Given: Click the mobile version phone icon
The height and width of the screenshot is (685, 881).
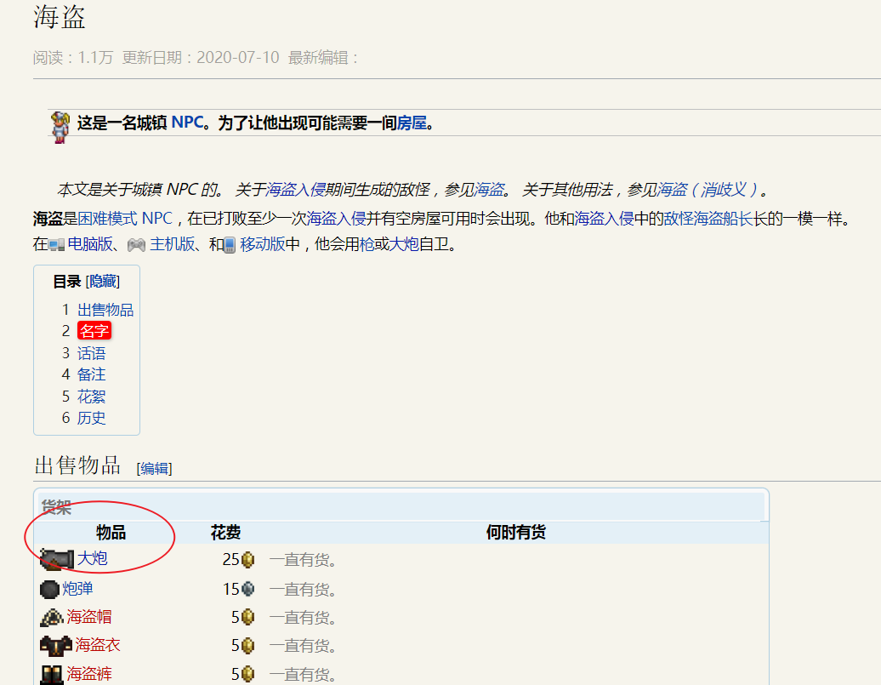Looking at the screenshot, I should 229,246.
